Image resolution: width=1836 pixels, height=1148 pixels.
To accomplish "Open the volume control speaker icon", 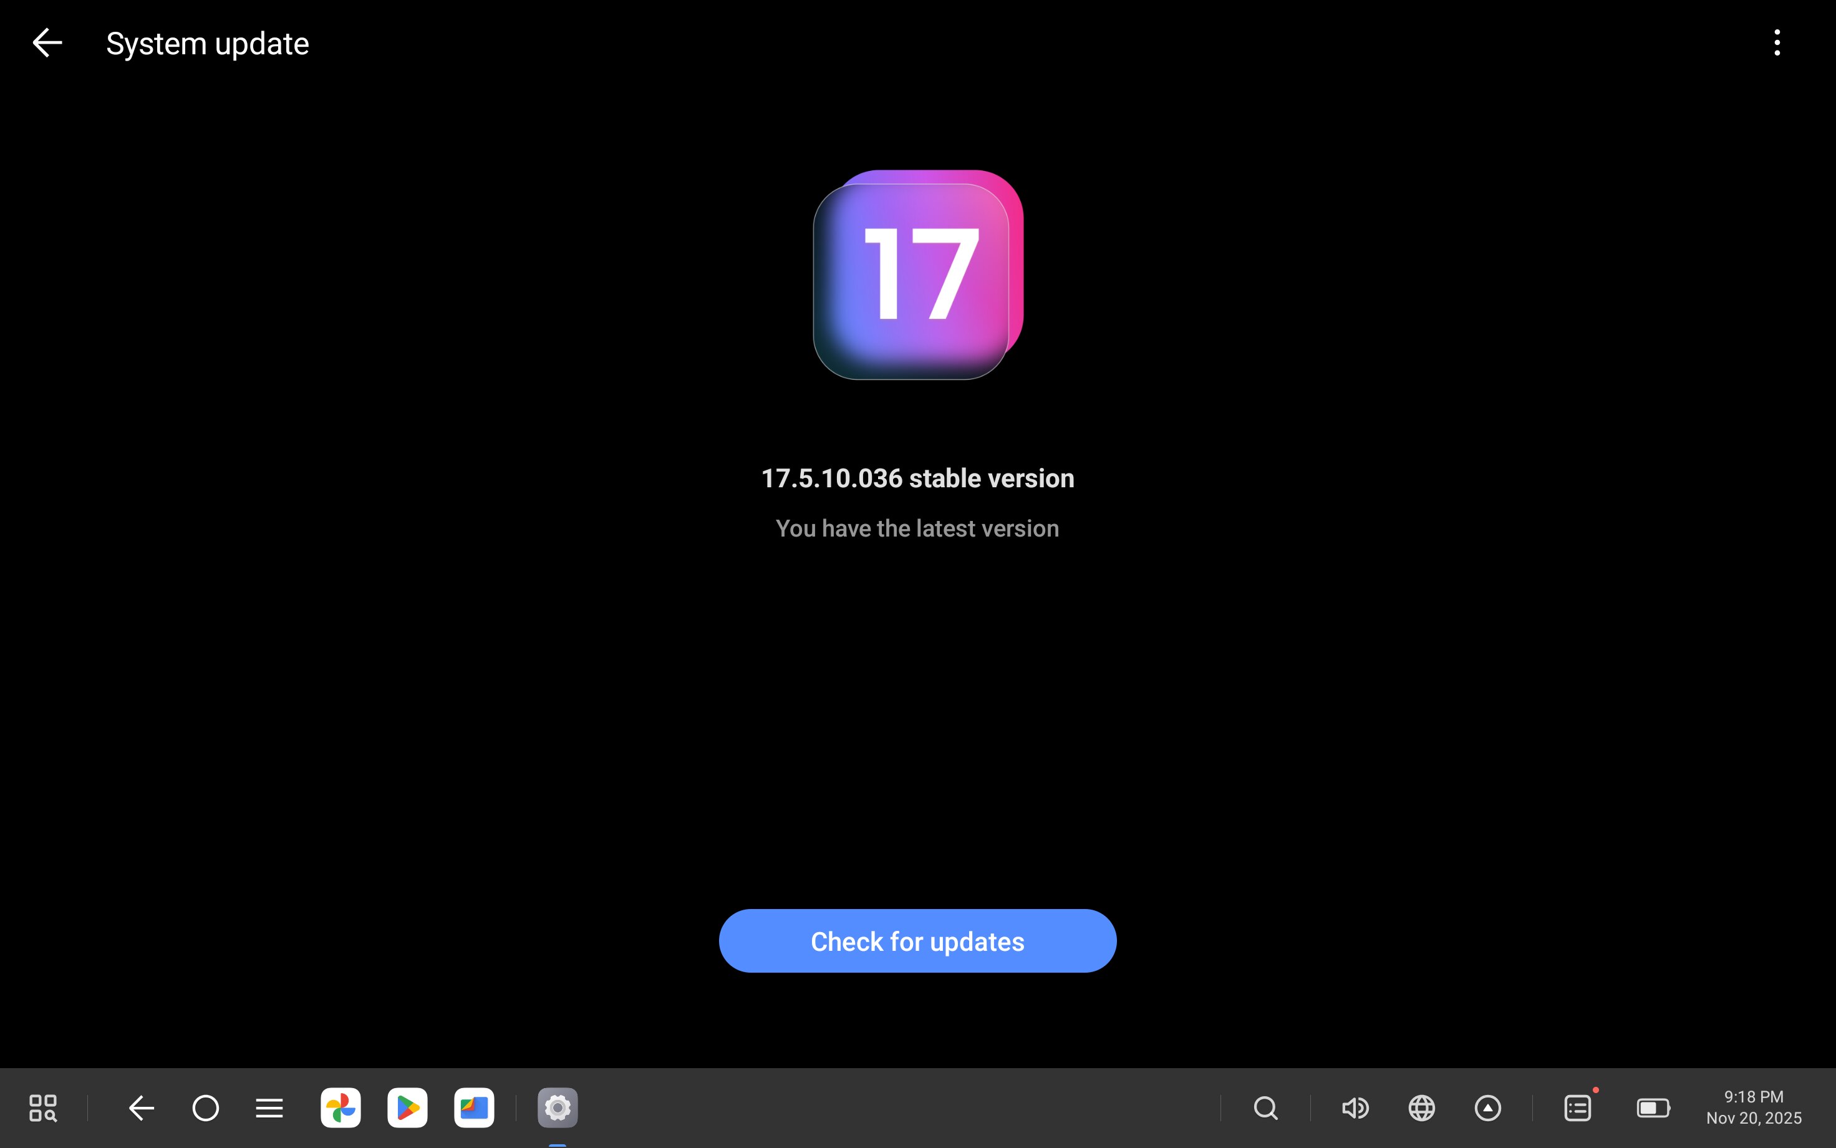I will point(1355,1108).
